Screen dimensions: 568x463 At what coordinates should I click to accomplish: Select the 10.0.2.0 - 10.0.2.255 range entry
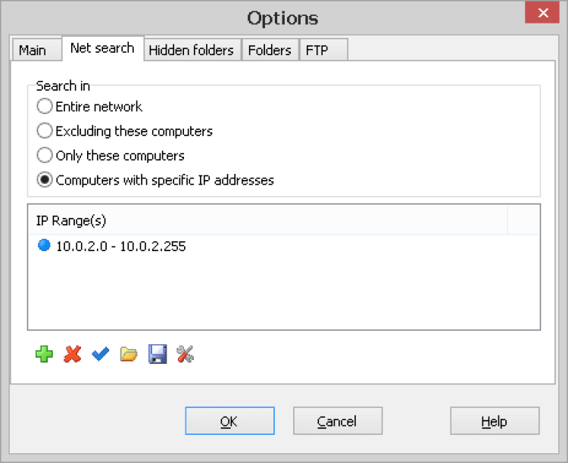[121, 247]
